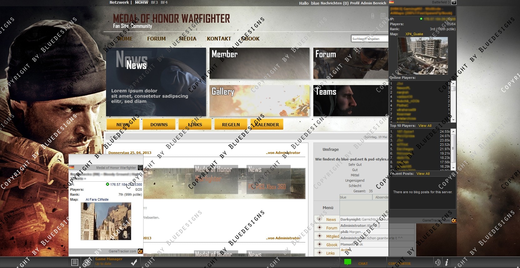Image resolution: width=520 pixels, height=268 pixels.
Task: Click the German flag in the Battlefield 3 widget
Action: point(391,2)
